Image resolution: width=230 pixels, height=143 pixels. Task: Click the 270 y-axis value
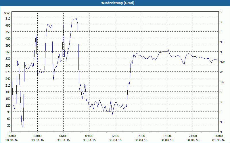coord(8,72)
